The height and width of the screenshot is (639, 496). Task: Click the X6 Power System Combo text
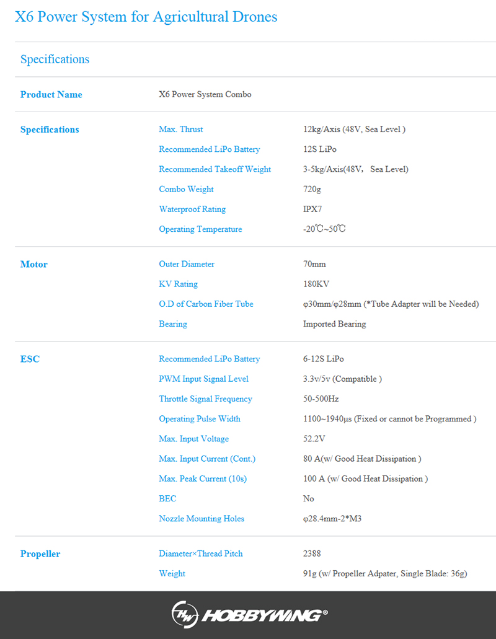[x=205, y=94]
